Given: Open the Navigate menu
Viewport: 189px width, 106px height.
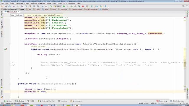Looking at the screenshot, I should click(19, 4).
